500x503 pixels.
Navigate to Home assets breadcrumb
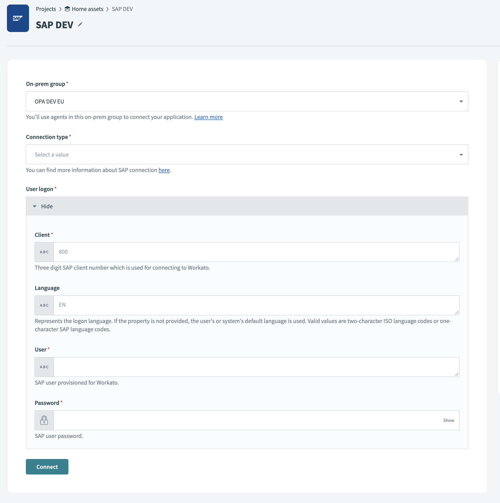pos(87,9)
